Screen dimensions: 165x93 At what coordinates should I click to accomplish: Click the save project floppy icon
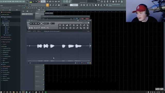(x=113, y=2)
